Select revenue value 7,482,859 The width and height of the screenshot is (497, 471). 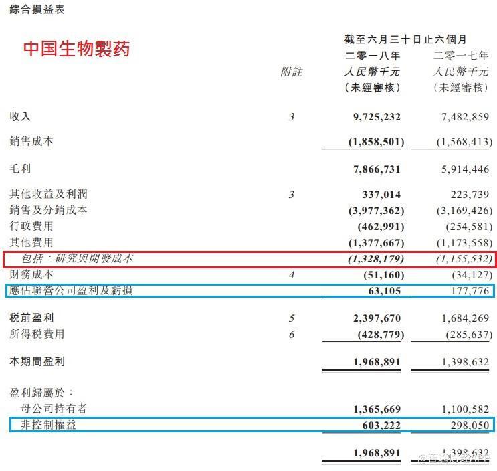click(x=466, y=117)
